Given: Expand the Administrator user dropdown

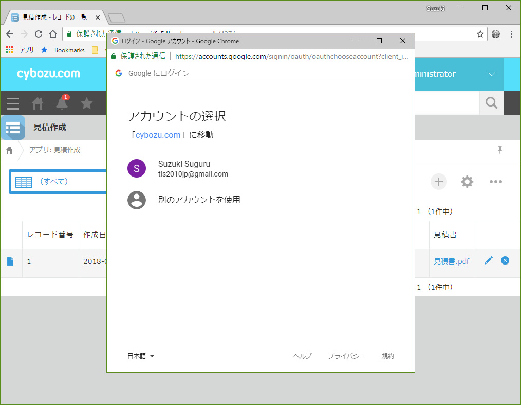Looking at the screenshot, I should point(491,74).
